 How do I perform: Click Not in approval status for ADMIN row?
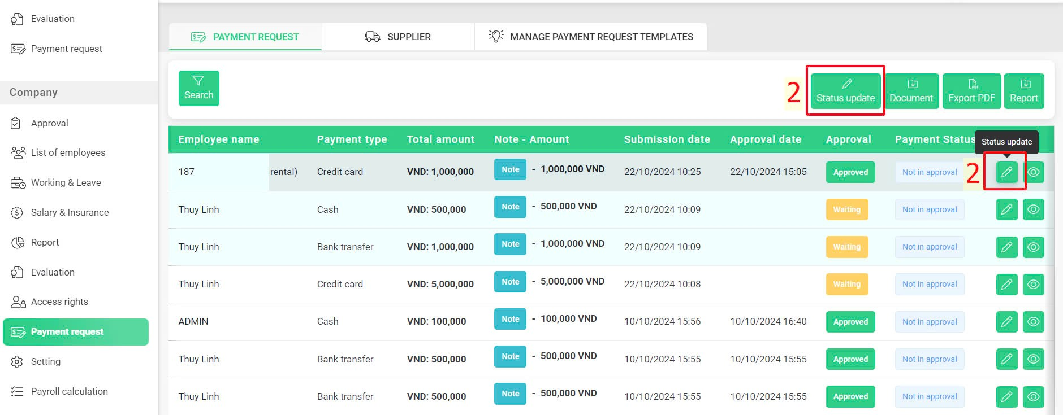point(930,322)
